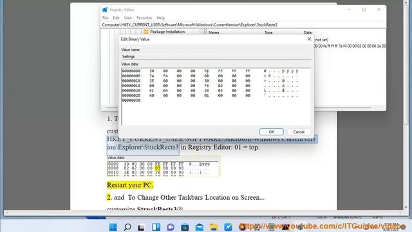Launch Chat from the taskbar

tap(171, 227)
